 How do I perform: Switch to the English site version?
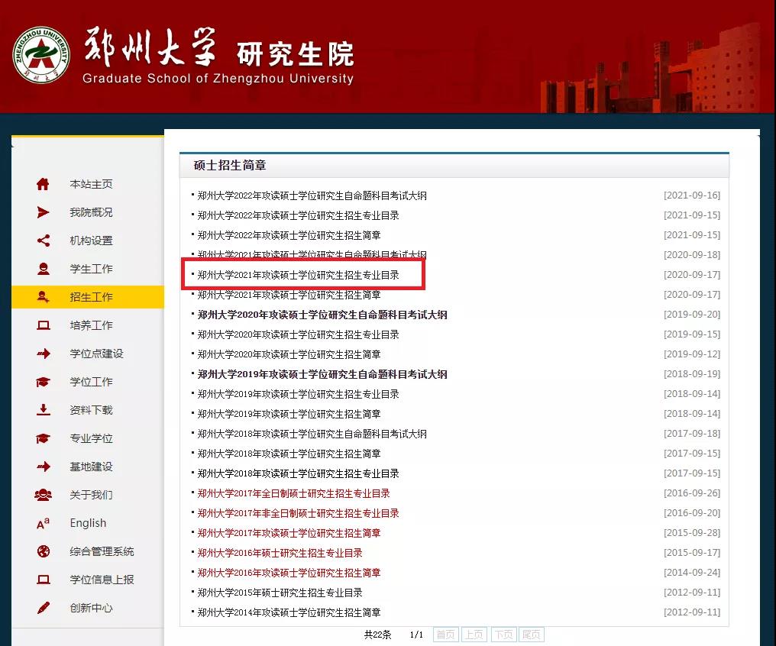click(88, 523)
